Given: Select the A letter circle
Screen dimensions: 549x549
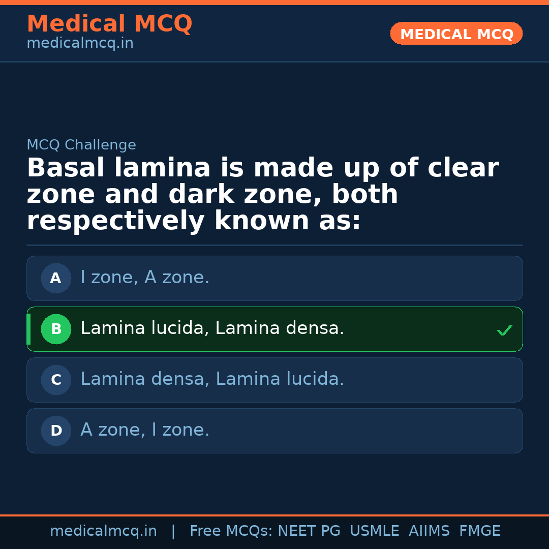Looking at the screenshot, I should coord(56,278).
